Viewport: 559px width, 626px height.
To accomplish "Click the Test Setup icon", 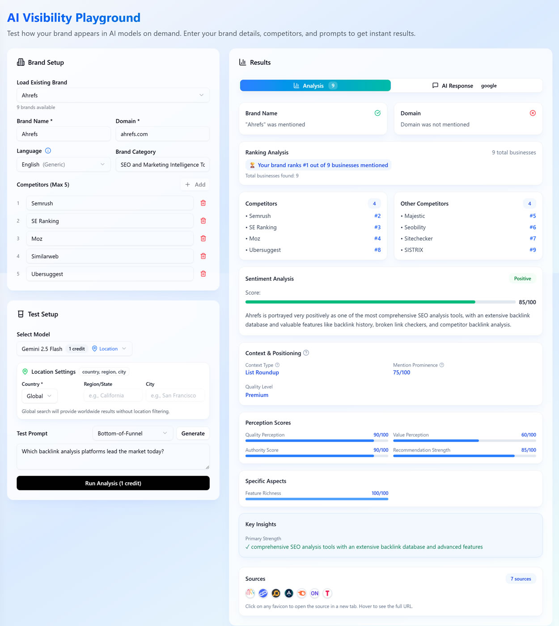I will pyautogui.click(x=21, y=314).
